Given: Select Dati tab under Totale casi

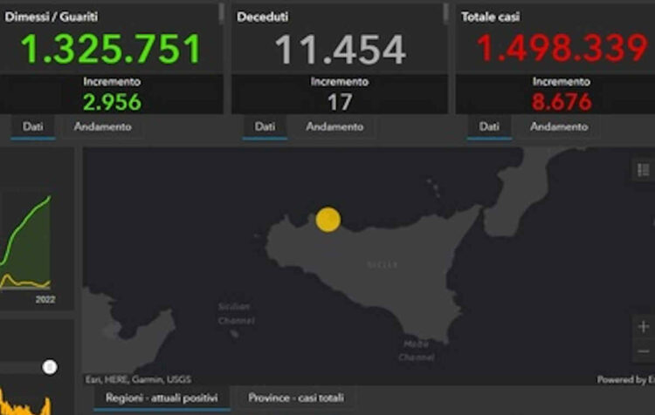Looking at the screenshot, I should [x=490, y=127].
